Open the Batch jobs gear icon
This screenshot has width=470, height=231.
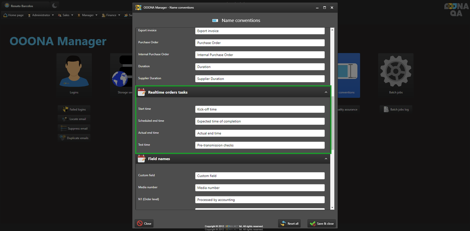[x=395, y=71]
